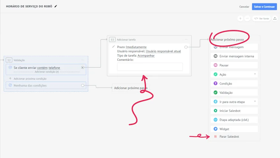Image resolution: width=280 pixels, height=158 pixels.
Task: Click 'Salvar e Continuar' button
Action: tap(264, 6)
